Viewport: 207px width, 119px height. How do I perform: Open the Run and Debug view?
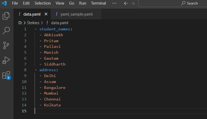6,60
